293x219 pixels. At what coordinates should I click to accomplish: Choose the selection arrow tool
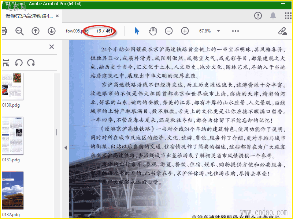click(x=137, y=31)
